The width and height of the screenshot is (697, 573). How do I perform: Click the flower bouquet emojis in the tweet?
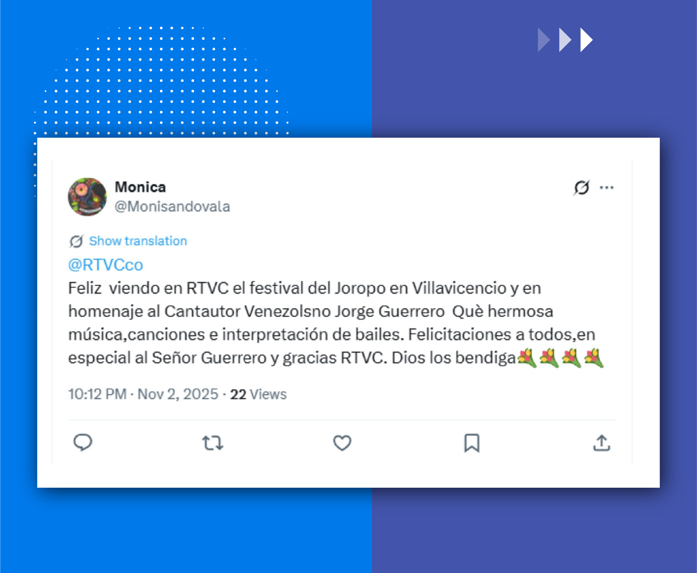click(x=560, y=358)
